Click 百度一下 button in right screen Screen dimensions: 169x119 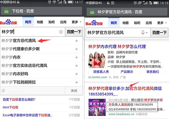pyautogui.click(x=159, y=33)
